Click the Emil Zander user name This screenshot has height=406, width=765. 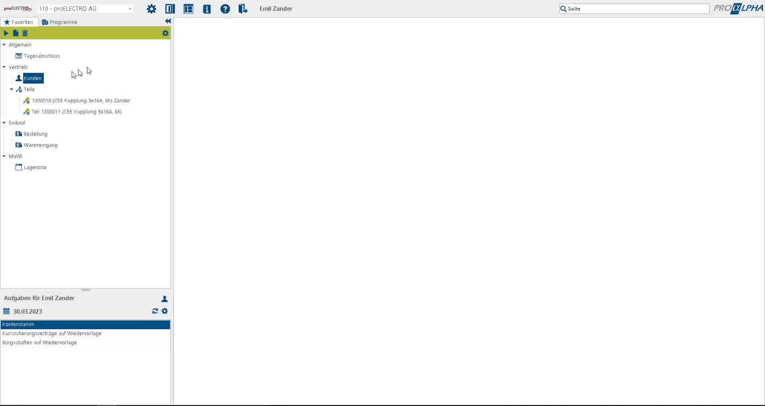276,9
